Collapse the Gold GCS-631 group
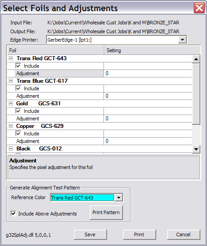Viewport: 207px width, 246px height. tap(11, 104)
